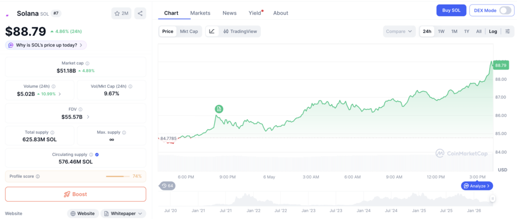Click the 88.79 current price label on chart
Viewport: 517px width, 219px height.
(x=500, y=65)
